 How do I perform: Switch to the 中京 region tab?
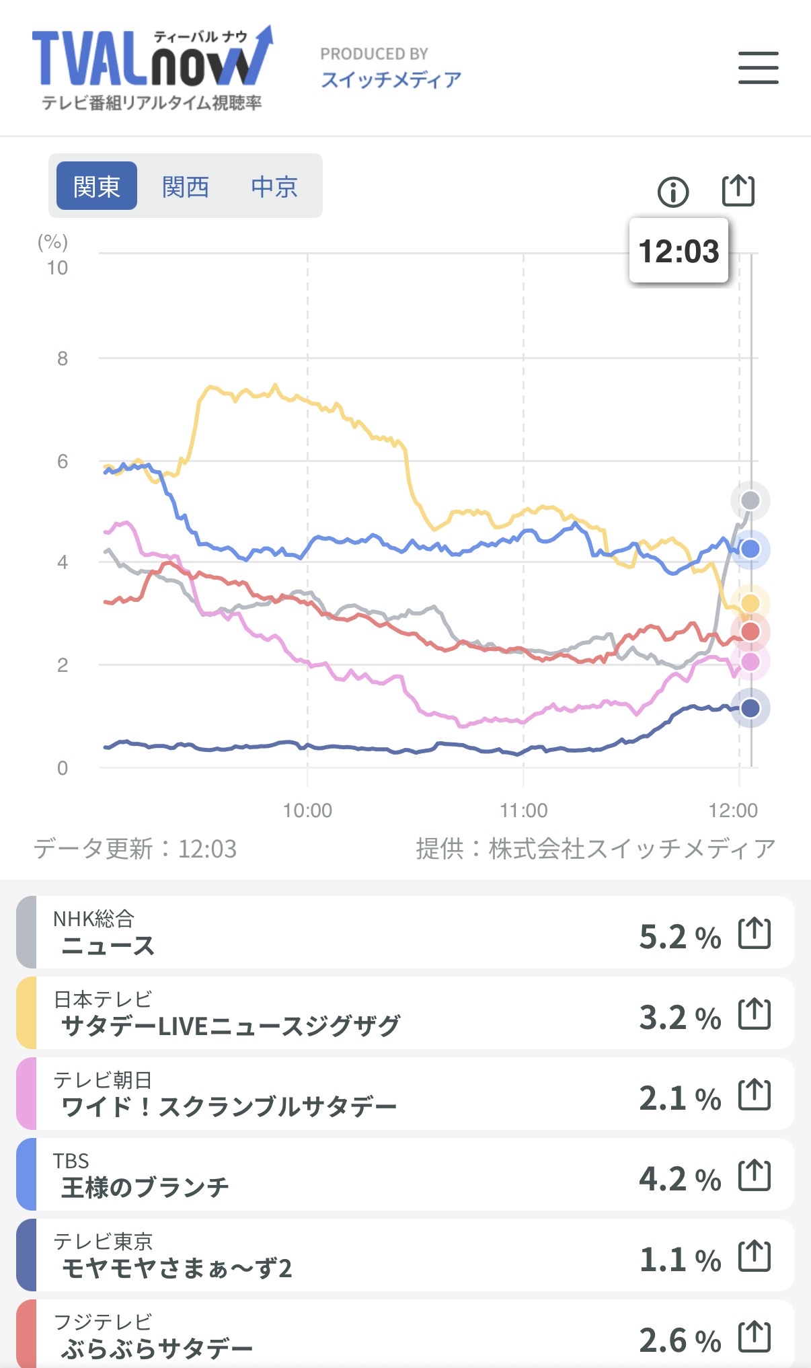point(274,186)
